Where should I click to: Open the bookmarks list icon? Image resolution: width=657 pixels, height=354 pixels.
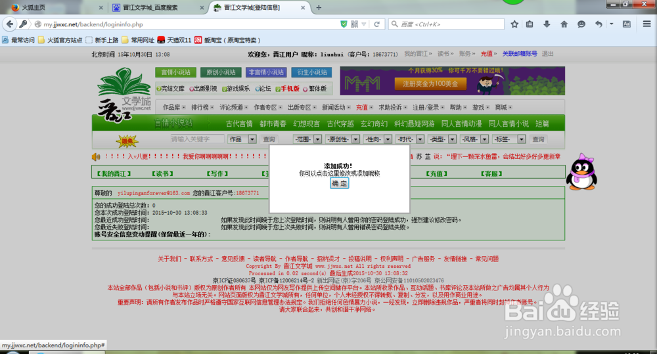[x=530, y=24]
